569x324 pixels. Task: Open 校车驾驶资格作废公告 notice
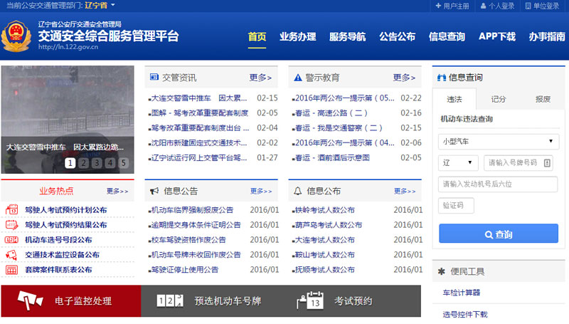pyautogui.click(x=188, y=240)
